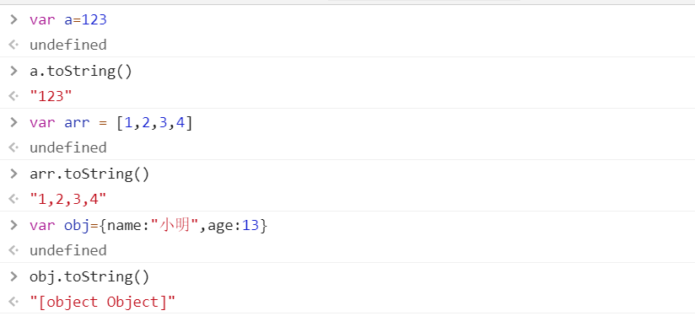Screen dimensions: 695x316
Task: Click the input chevron beside obj.toString()
Action: point(13,276)
